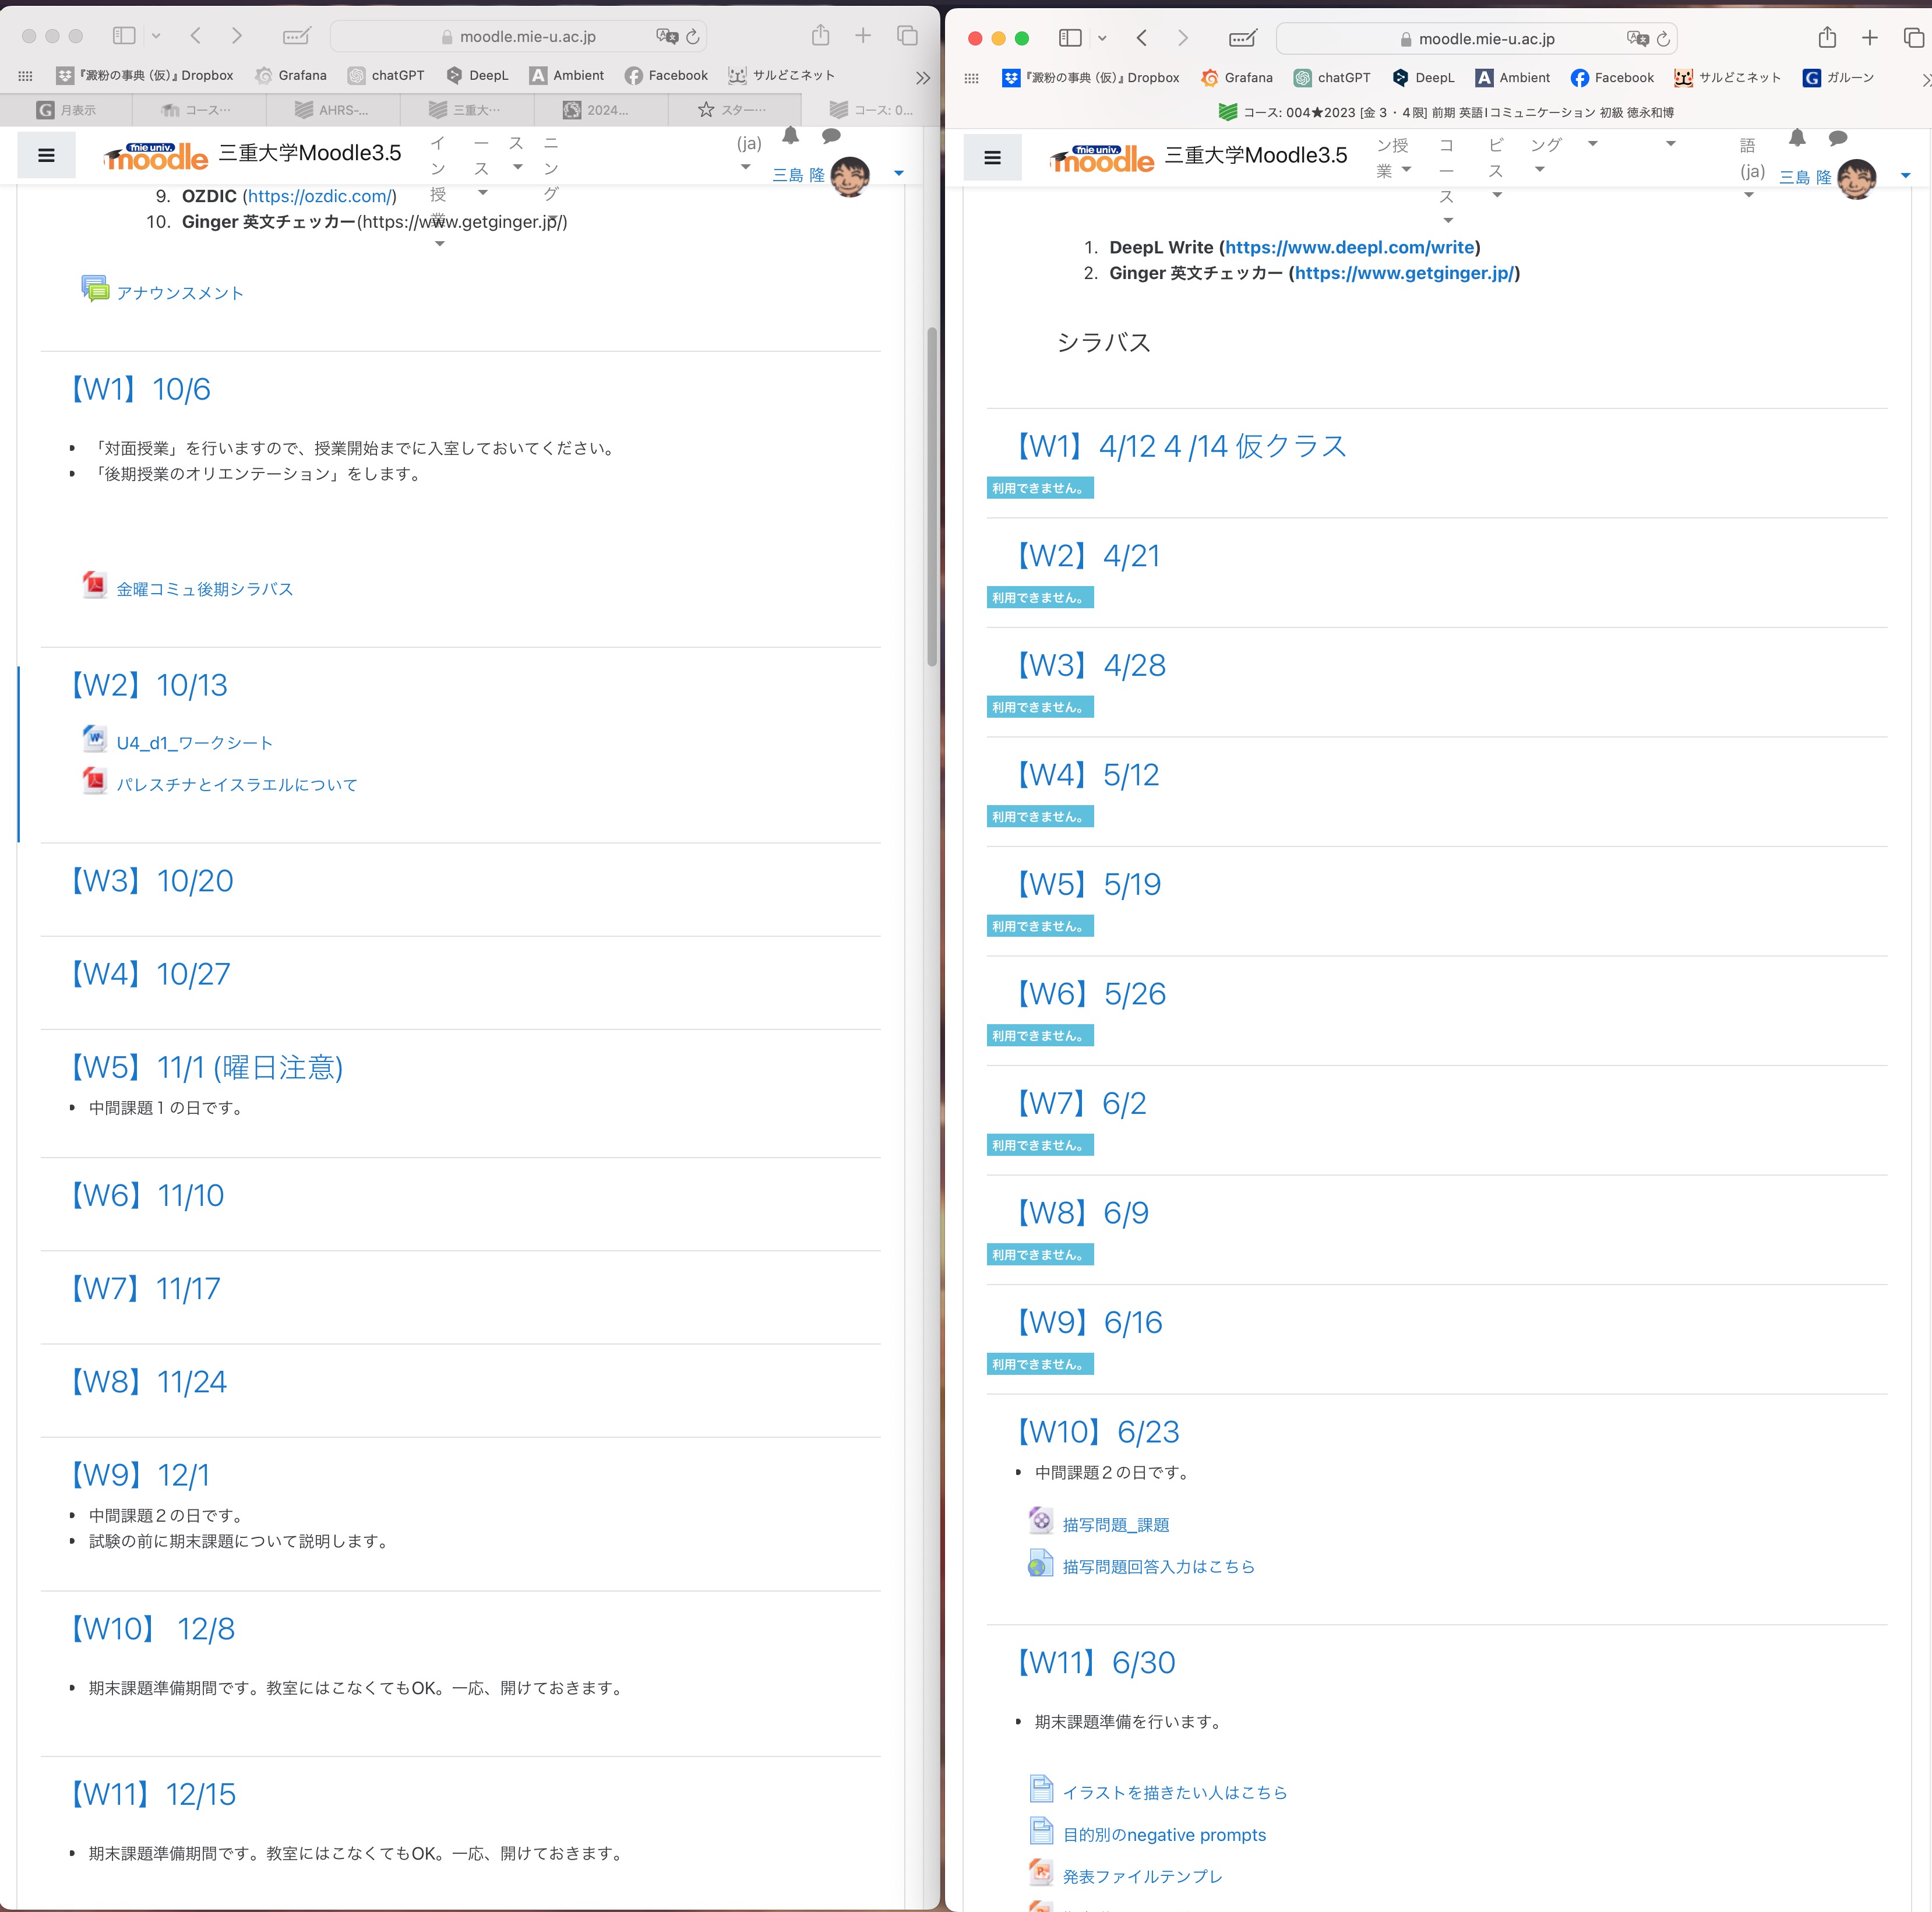
Task: Click the PDF icon beside 金曜コミュ後期シラバス
Action: pyautogui.click(x=95, y=586)
